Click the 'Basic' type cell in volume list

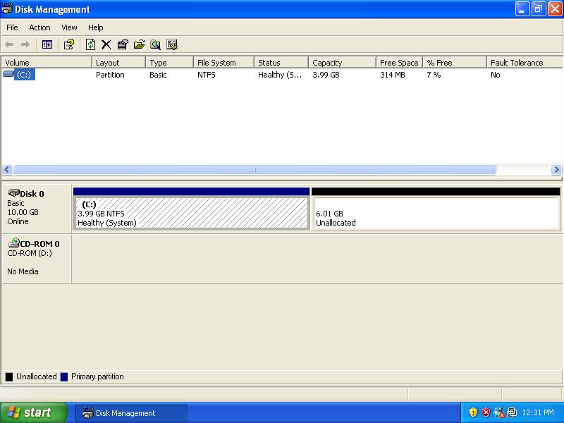point(158,75)
